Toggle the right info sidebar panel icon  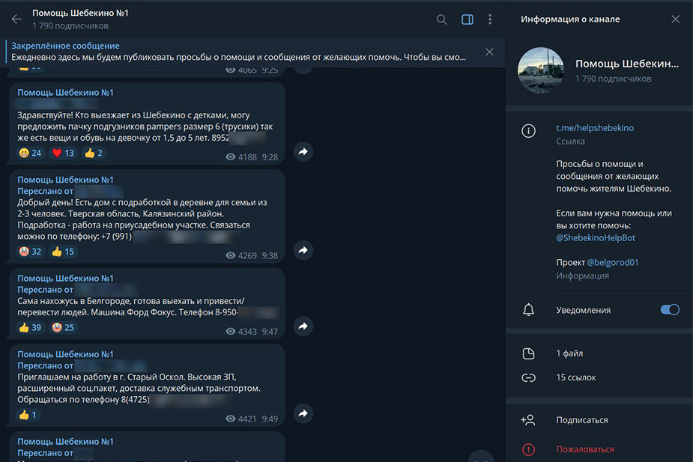pyautogui.click(x=467, y=19)
